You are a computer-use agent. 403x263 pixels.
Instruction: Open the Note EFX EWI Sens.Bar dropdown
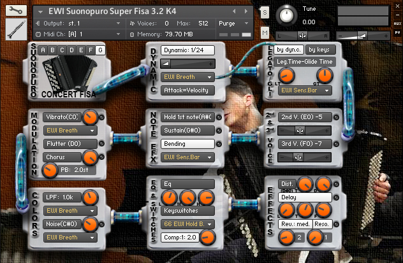[187, 157]
